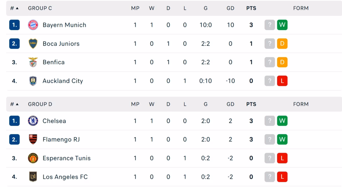Sort Group D by GD column
342x187 pixels.
coord(230,104)
